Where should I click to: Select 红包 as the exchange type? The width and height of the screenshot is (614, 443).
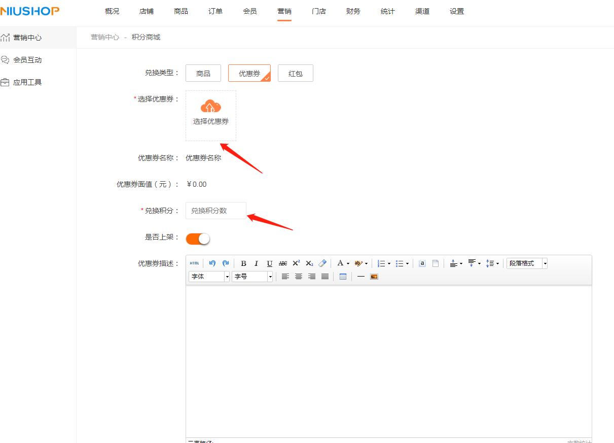coord(295,73)
